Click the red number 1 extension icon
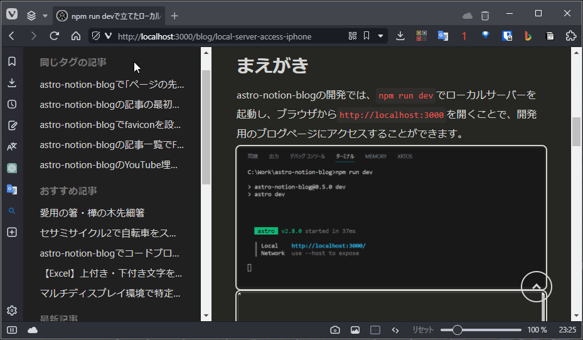This screenshot has height=340, width=583. pyautogui.click(x=464, y=36)
